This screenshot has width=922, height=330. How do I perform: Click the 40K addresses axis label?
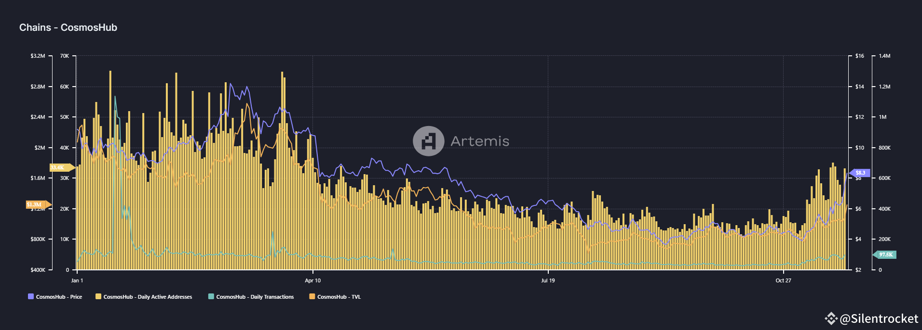tap(65, 148)
